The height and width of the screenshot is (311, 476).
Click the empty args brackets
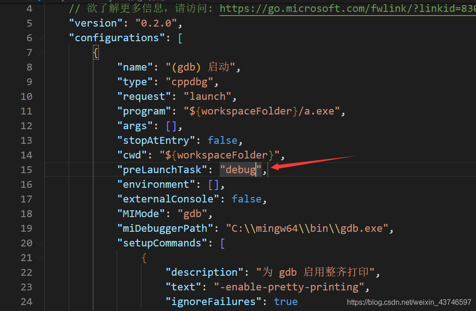coord(171,126)
